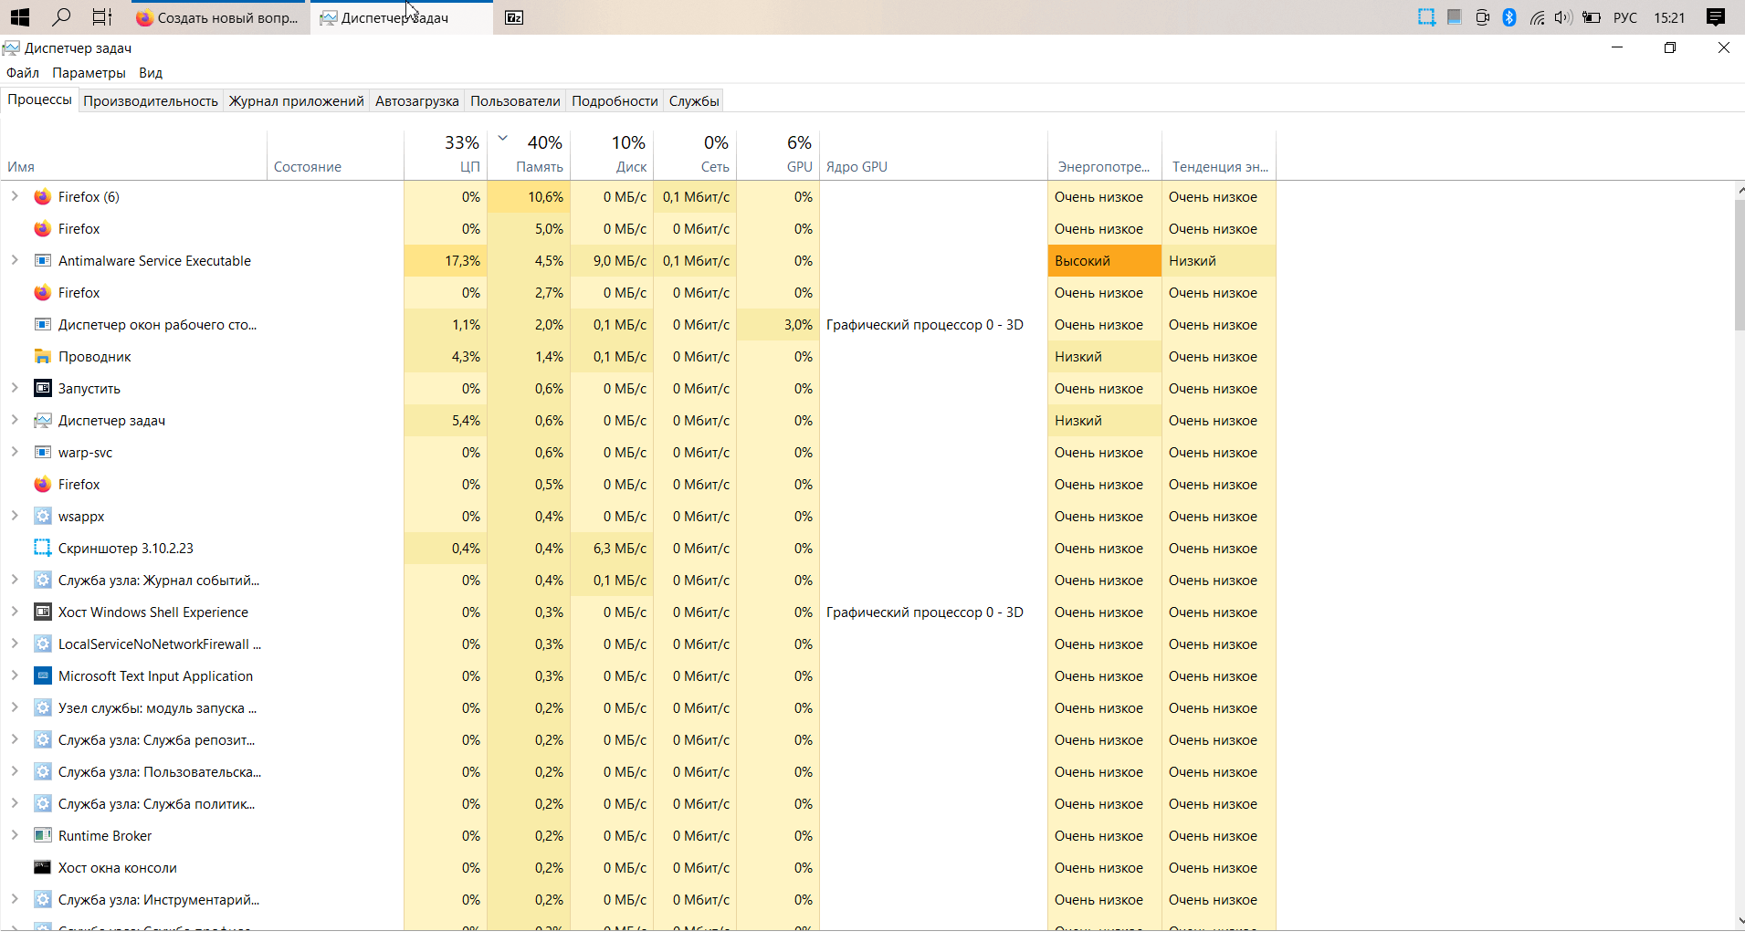Click the warp-svc process icon
This screenshot has height=942, width=1745.
(42, 453)
